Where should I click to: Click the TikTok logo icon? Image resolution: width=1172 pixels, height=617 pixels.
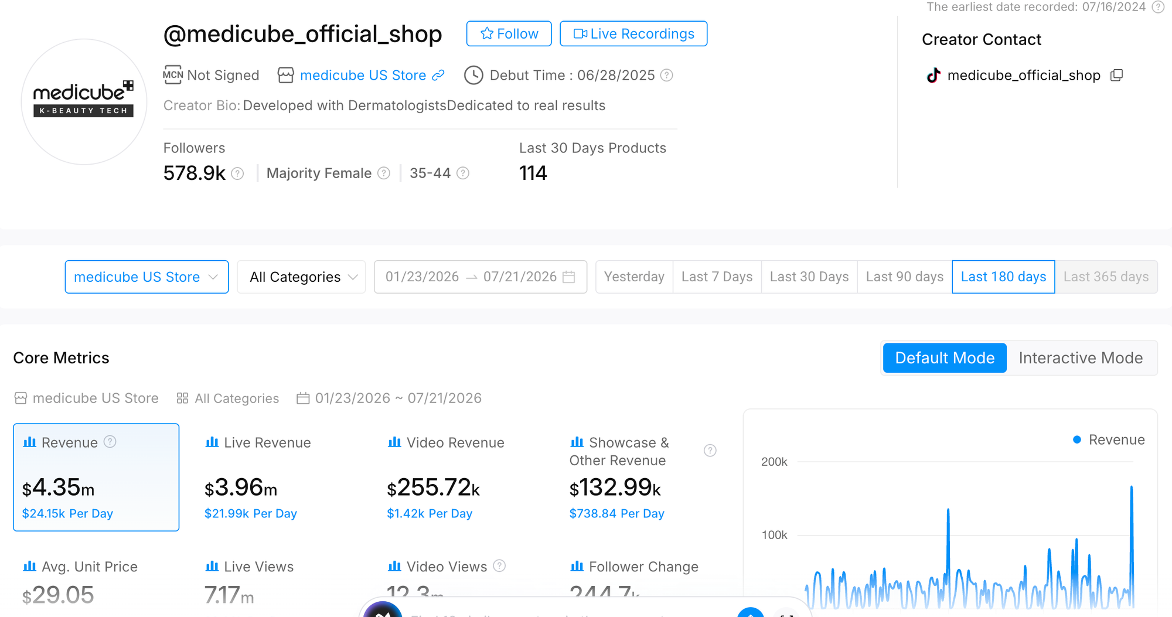pos(933,76)
